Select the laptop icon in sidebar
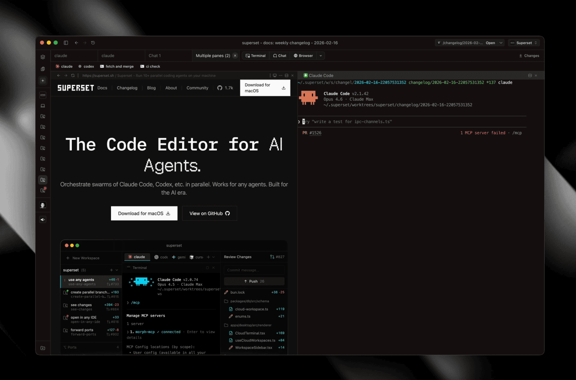The width and height of the screenshot is (576, 380). (43, 106)
